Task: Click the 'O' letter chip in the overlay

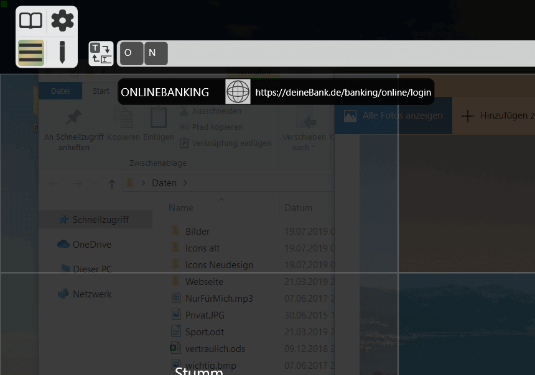Action: click(132, 53)
